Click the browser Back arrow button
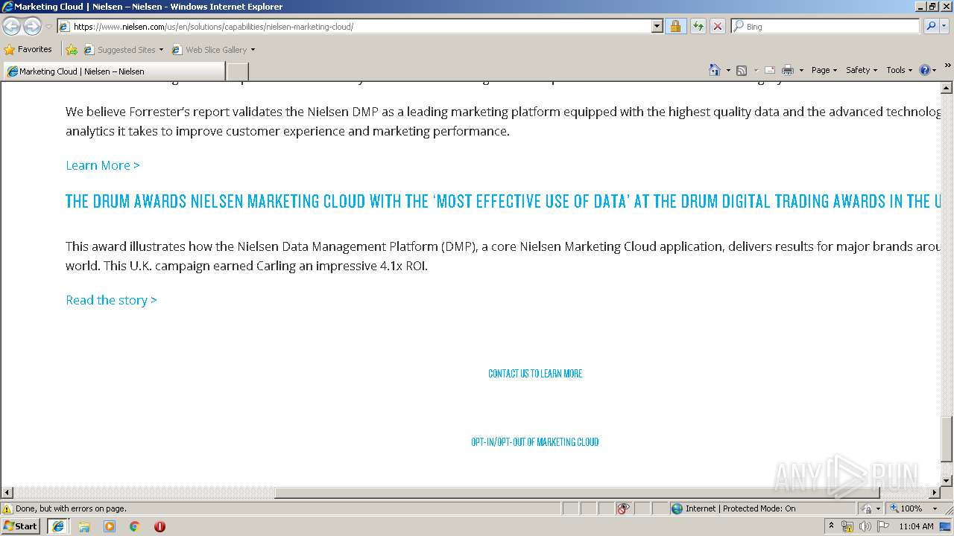Screen dimensions: 954x536 (11, 27)
